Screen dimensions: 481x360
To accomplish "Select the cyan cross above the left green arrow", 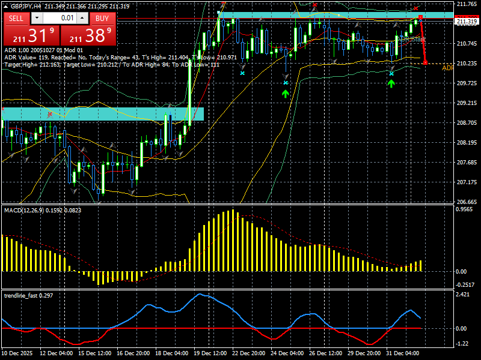I will click(x=286, y=83).
